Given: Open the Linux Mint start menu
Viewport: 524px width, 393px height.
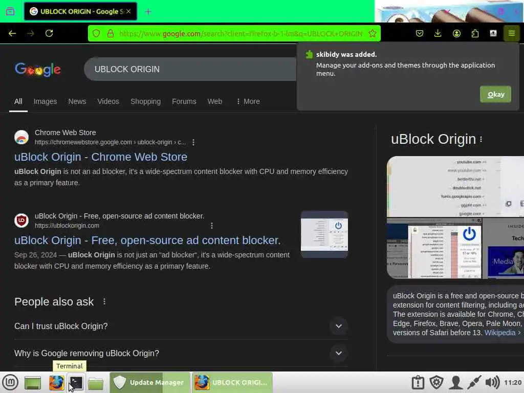Looking at the screenshot, I should [10, 382].
